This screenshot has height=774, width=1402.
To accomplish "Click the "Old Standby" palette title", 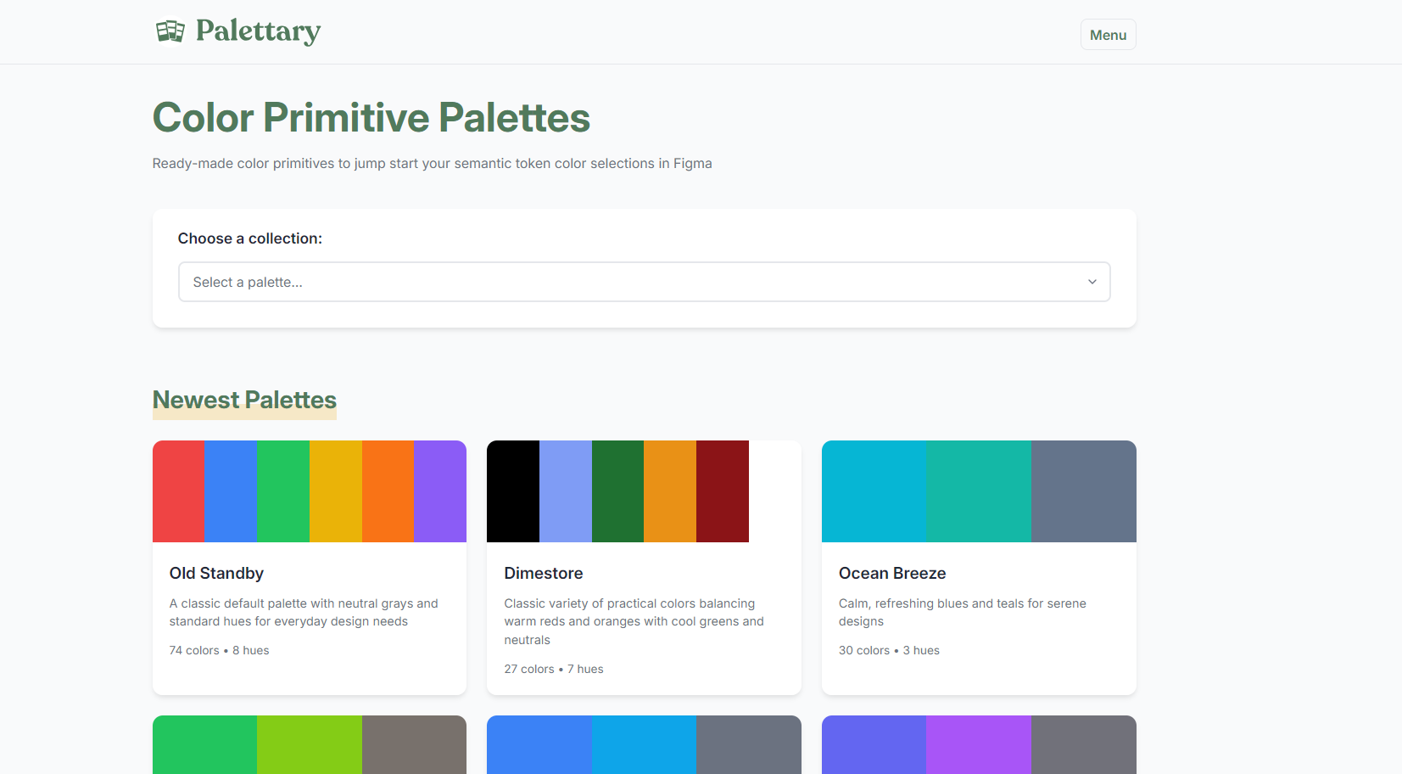I will pos(216,573).
